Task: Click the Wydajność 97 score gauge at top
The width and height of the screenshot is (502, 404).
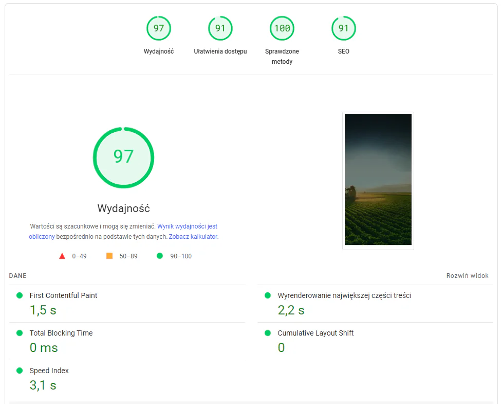Action: pos(159,28)
